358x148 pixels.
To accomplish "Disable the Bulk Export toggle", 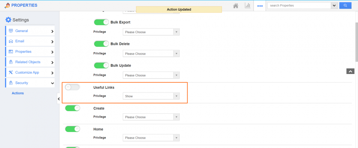I will (101, 23).
